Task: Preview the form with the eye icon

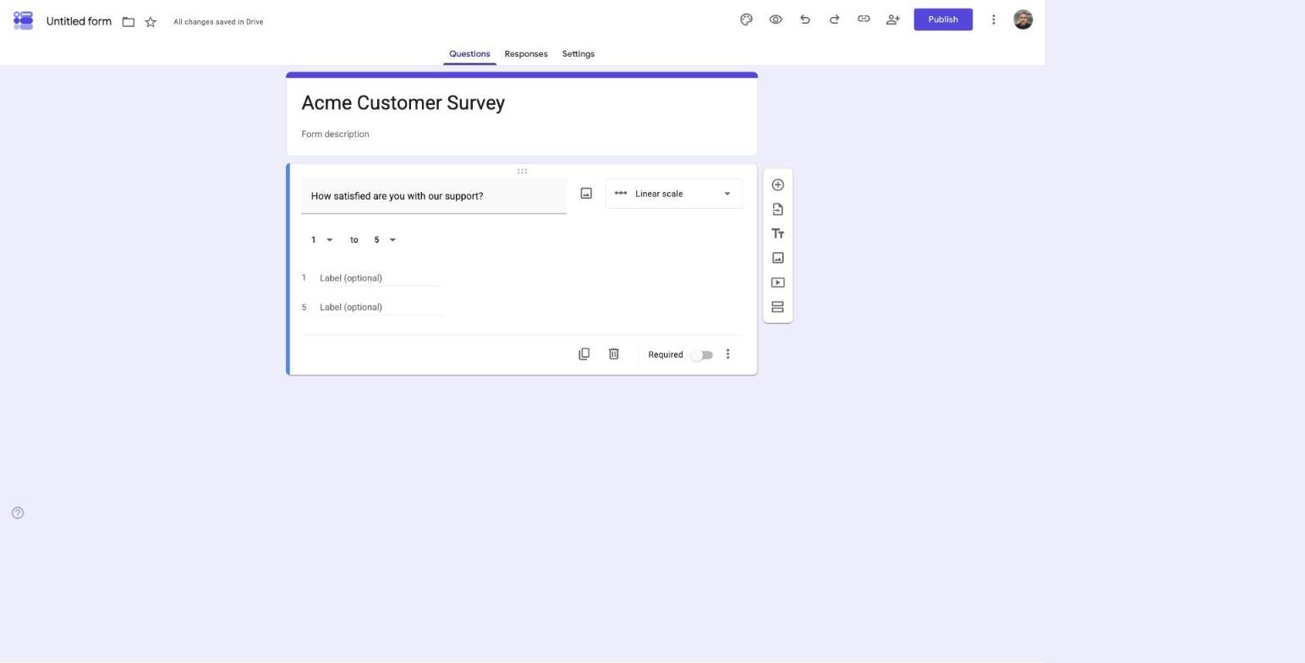Action: pyautogui.click(x=776, y=19)
